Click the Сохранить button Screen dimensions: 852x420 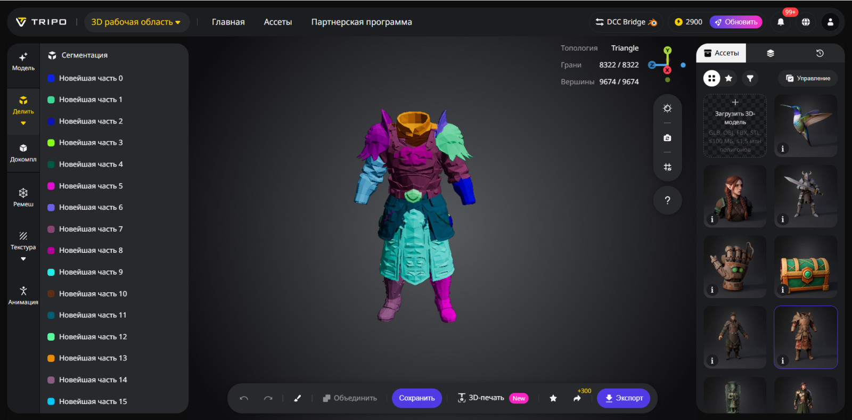pos(416,398)
